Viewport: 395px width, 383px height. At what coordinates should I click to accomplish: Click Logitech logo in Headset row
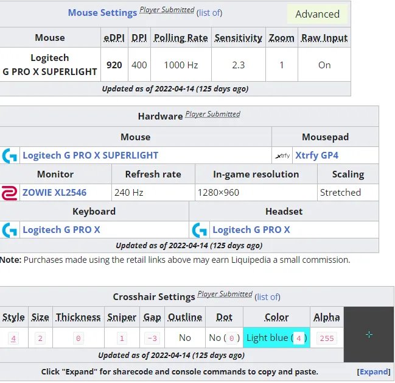(199, 230)
